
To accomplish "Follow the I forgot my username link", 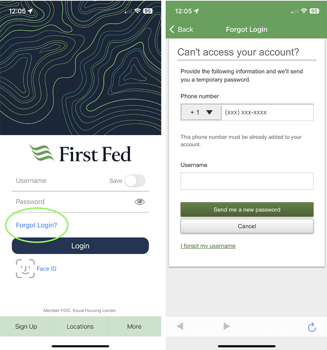I will point(208,246).
